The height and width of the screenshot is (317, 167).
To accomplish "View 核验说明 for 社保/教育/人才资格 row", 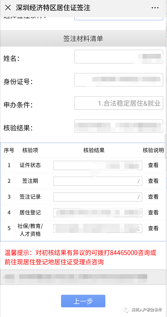I will (x=153, y=228).
